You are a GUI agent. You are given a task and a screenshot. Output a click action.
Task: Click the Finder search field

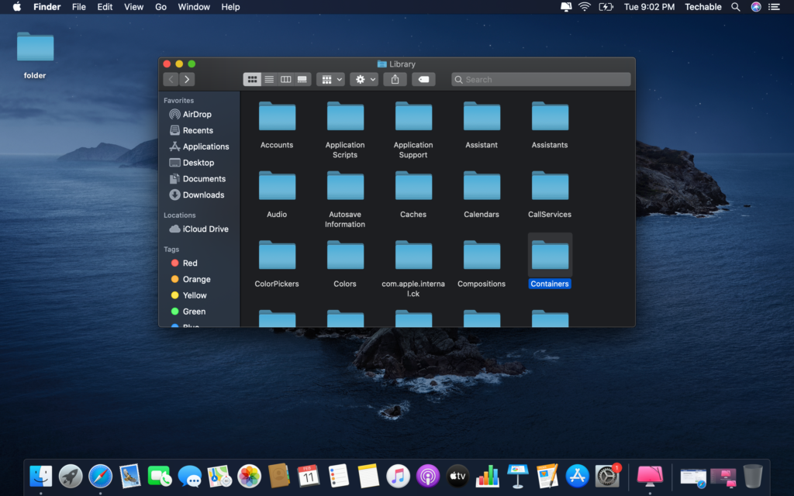(x=543, y=79)
